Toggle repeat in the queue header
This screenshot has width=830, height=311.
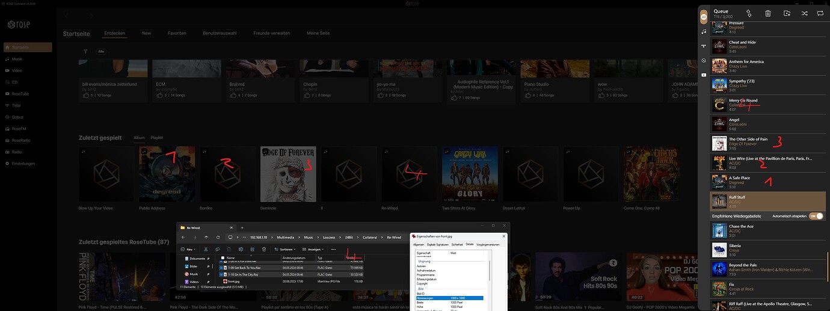[820, 13]
